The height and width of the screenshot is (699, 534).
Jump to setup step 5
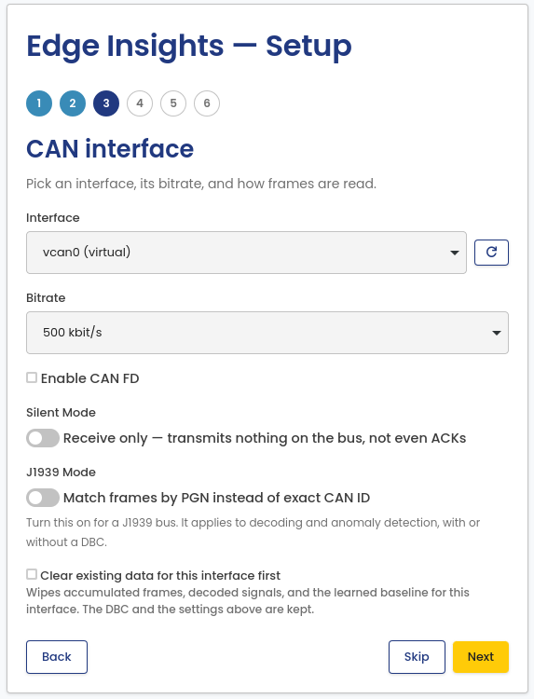[x=173, y=103]
